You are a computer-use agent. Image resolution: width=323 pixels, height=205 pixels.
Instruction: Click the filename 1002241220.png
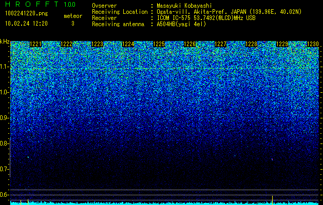[27, 14]
